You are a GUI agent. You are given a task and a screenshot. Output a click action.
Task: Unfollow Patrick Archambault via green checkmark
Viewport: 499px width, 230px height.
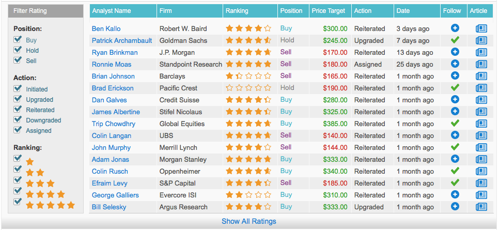(455, 40)
